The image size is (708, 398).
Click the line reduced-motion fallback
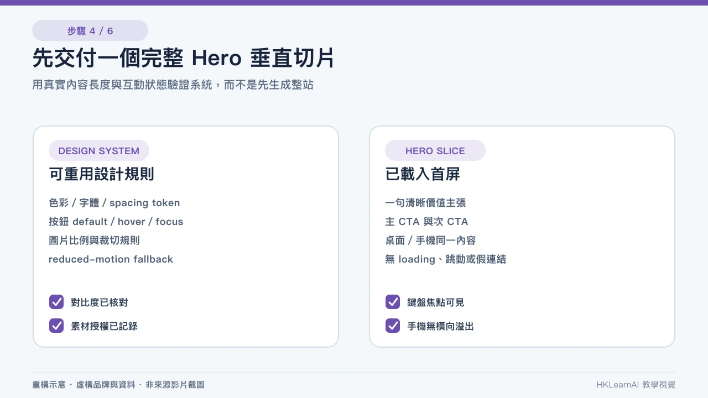pos(111,259)
